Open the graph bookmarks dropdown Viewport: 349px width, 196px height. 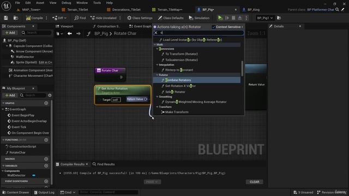pyautogui.click(x=59, y=34)
